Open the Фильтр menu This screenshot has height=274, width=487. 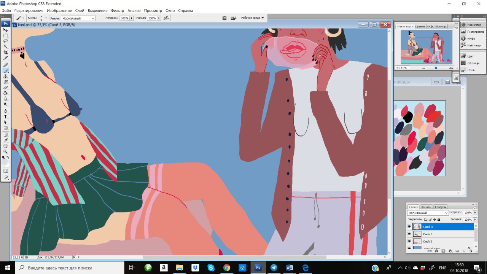(x=118, y=11)
